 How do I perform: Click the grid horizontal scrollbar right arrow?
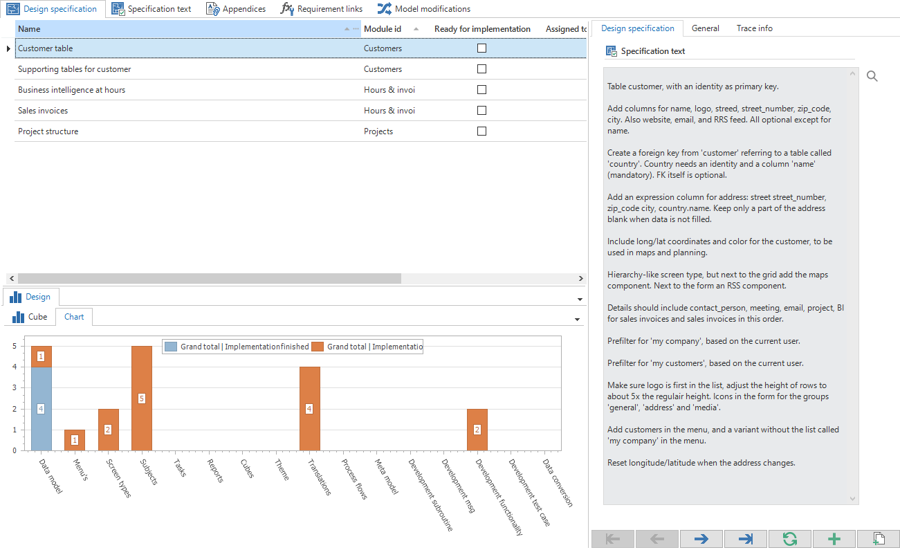coord(580,278)
